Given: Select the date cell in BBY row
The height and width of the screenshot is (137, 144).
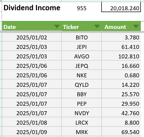Looking at the screenshot, I should (32, 93).
